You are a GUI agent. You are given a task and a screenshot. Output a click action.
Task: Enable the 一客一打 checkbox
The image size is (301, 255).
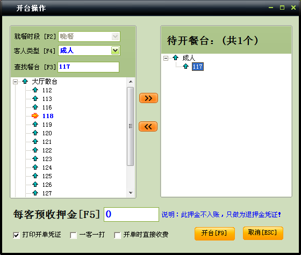73,235
